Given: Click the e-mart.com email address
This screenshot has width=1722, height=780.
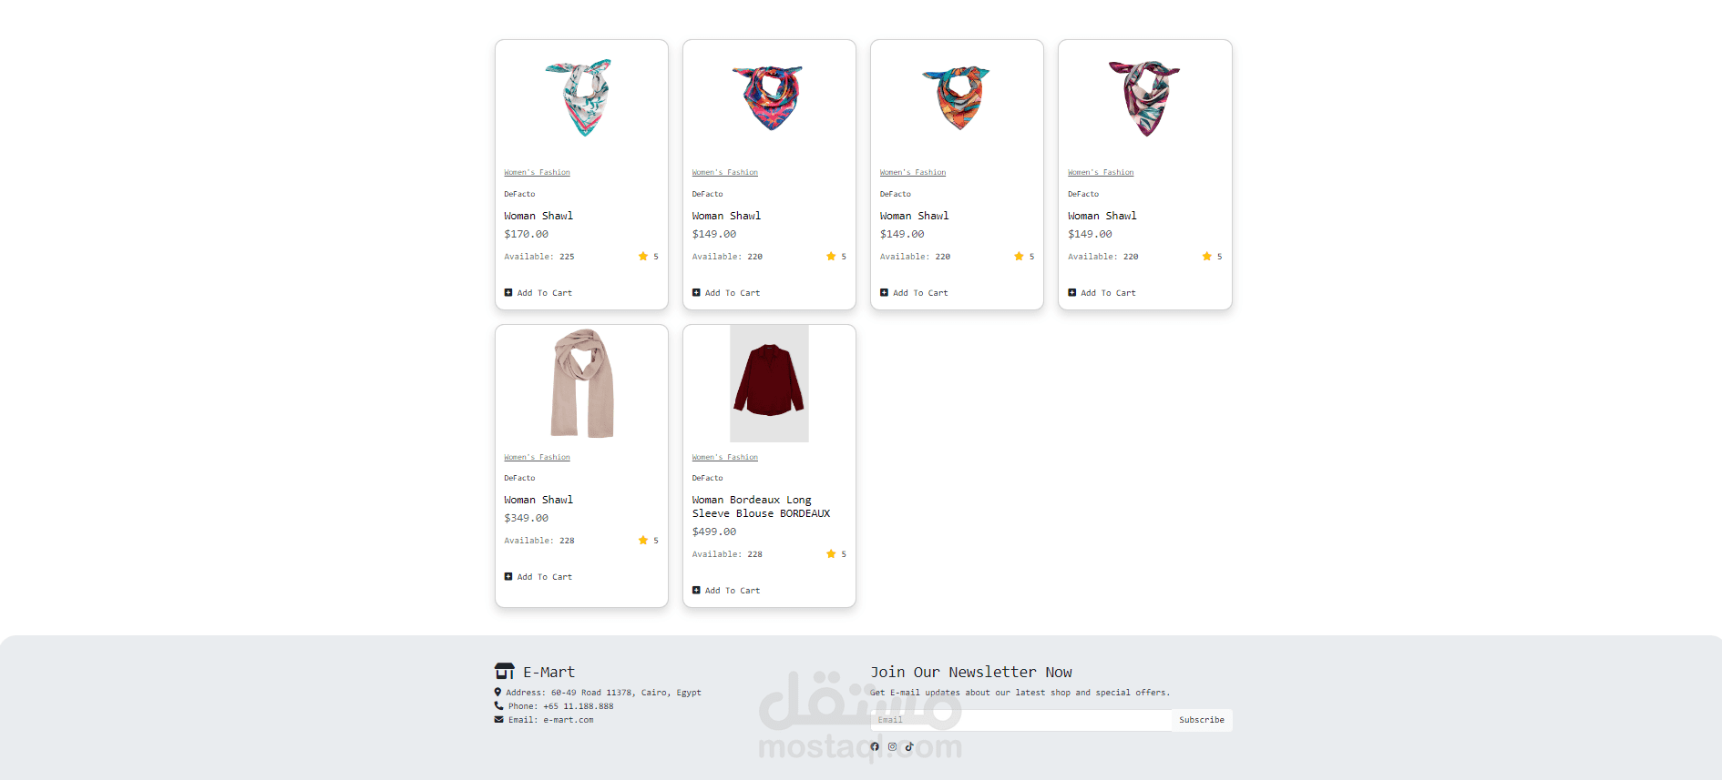Looking at the screenshot, I should point(569,720).
